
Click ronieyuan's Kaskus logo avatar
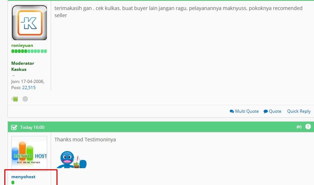click(x=29, y=23)
